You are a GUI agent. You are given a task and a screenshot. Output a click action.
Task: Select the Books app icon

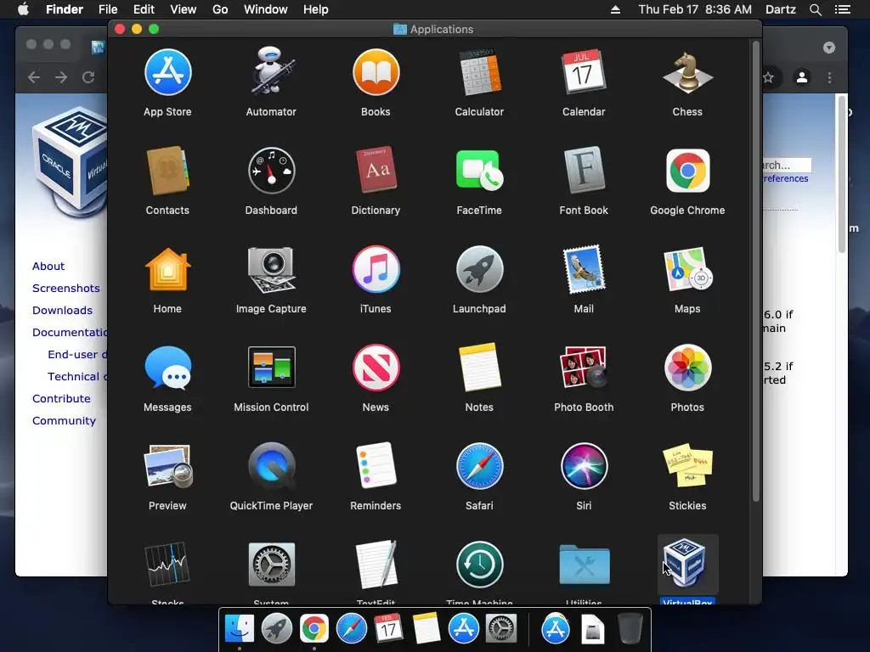tap(376, 73)
